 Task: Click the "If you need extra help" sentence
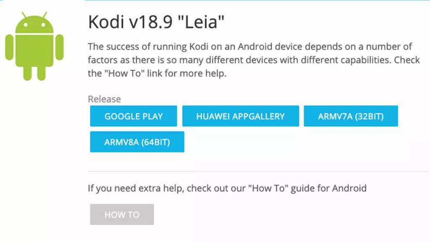(227, 188)
